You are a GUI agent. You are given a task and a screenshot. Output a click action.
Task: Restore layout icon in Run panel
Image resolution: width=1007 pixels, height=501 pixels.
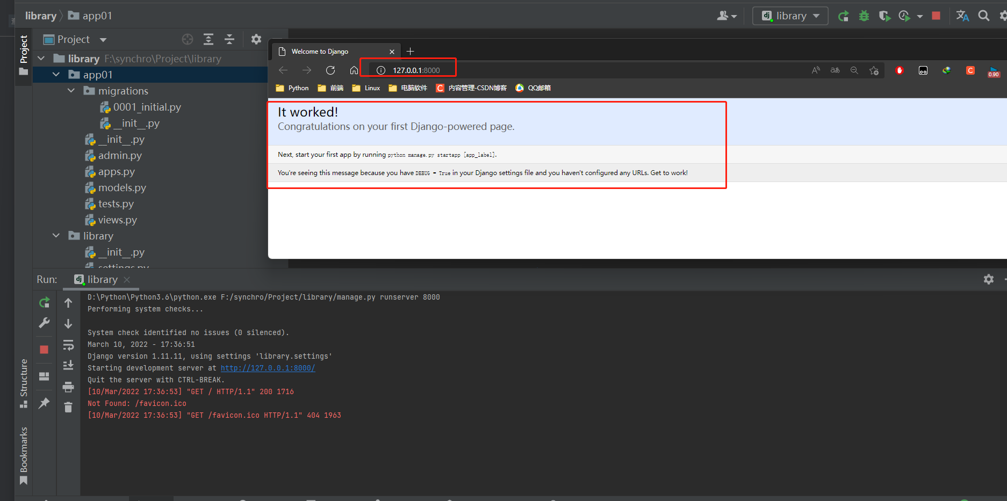44,376
